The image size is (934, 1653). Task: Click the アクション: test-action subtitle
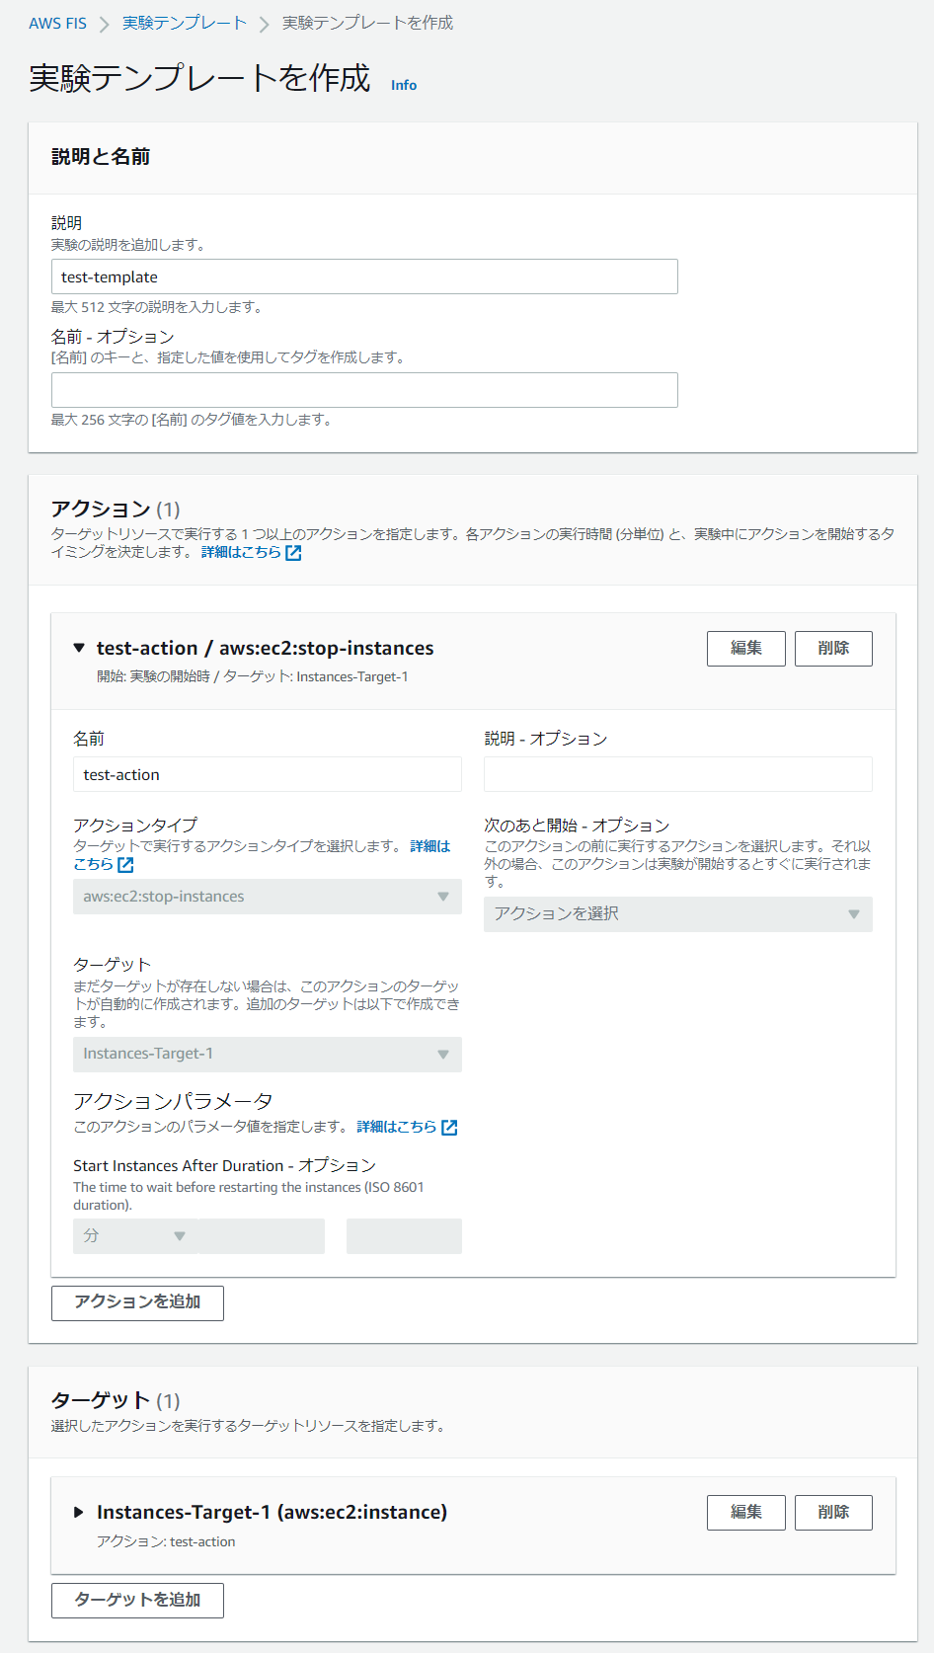(166, 1542)
